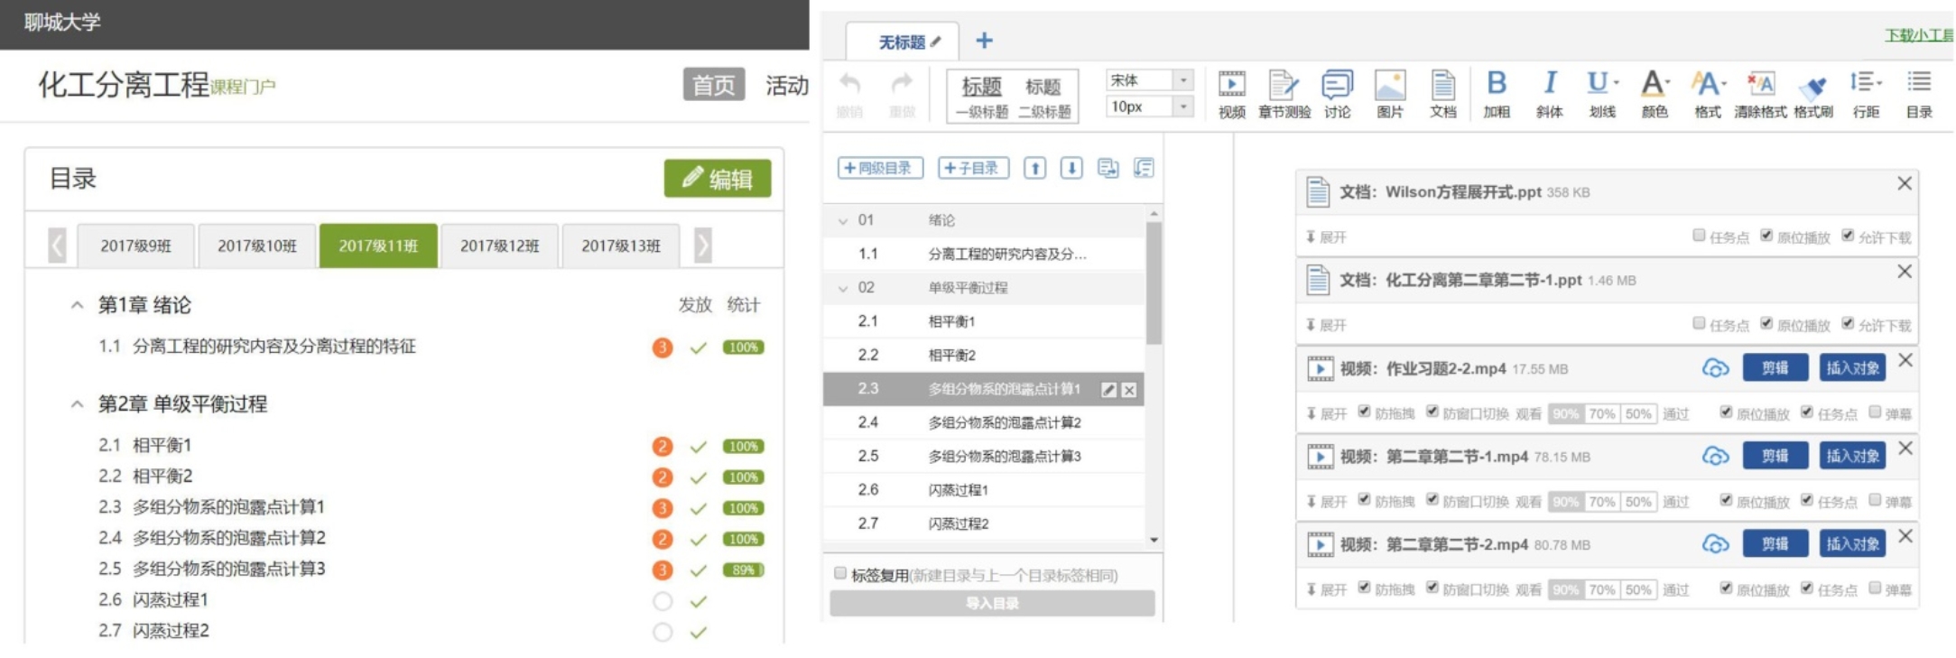This screenshot has width=1956, height=658.
Task: Click the cloud icon for 第二章第二节-1.mp4
Action: point(1715,456)
